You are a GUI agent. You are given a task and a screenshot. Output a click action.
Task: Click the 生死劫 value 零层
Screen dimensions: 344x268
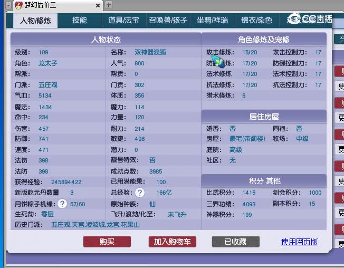tap(47, 214)
